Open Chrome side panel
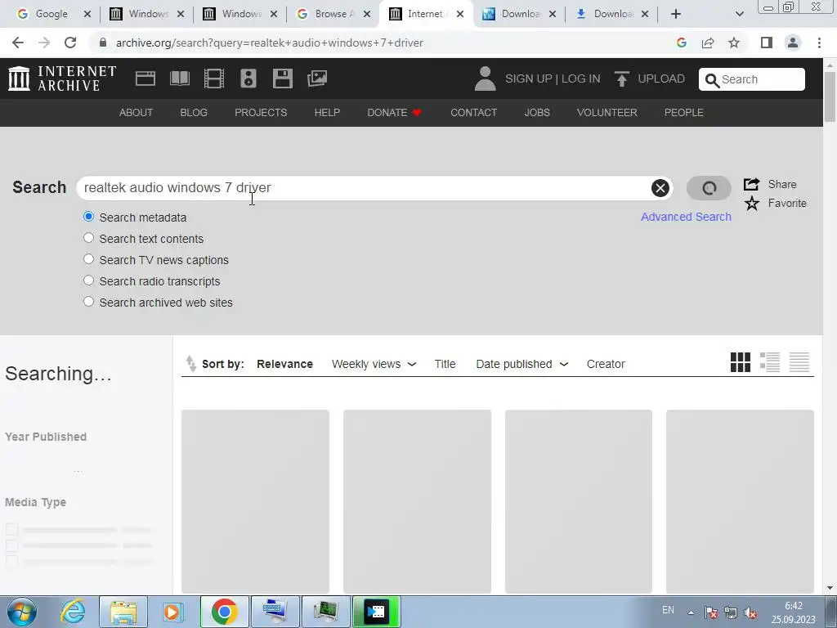The height and width of the screenshot is (628, 837). click(767, 43)
